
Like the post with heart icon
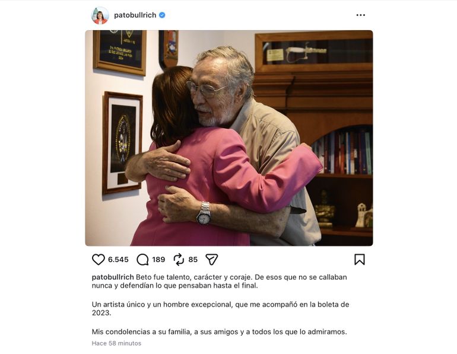tap(98, 259)
